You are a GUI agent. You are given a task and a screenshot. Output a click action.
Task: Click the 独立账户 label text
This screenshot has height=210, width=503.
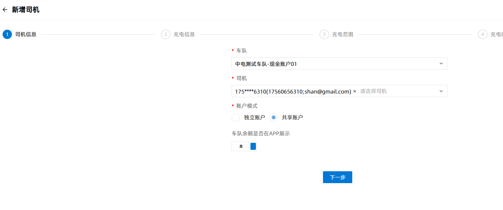pyautogui.click(x=254, y=118)
